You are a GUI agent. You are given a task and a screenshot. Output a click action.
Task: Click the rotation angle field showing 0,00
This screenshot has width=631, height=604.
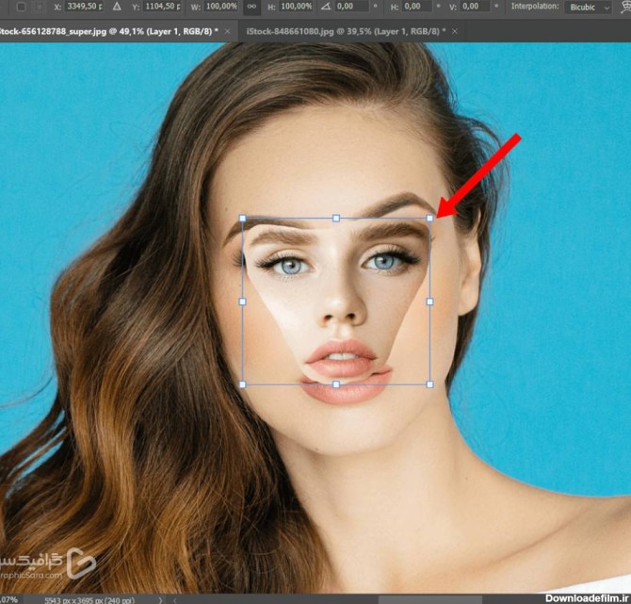(350, 7)
